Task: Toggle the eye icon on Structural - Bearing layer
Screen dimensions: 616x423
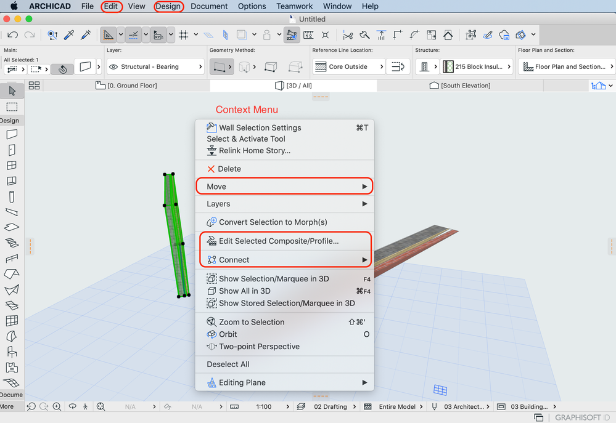Action: 113,66
